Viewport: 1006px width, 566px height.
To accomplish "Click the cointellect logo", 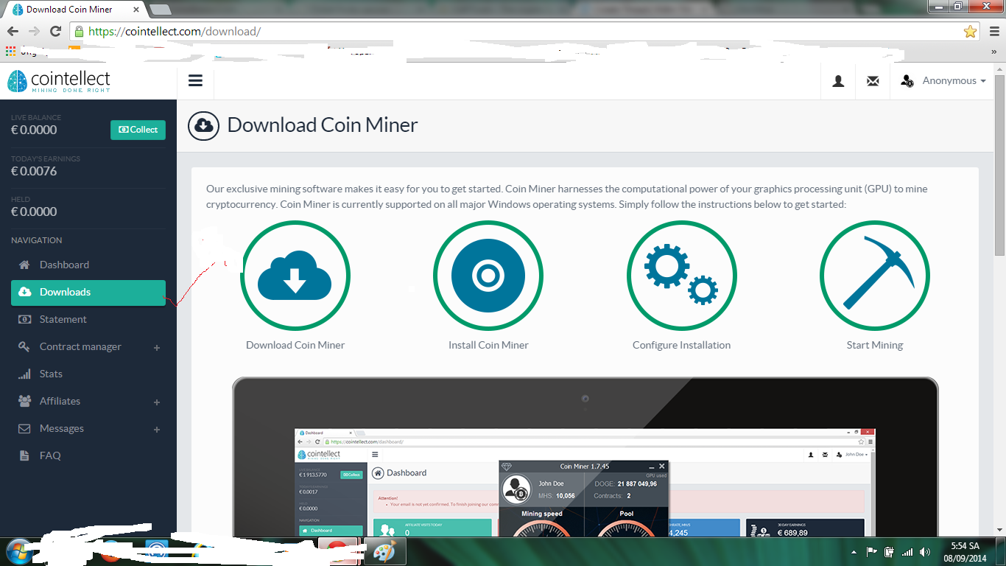I will pyautogui.click(x=59, y=81).
